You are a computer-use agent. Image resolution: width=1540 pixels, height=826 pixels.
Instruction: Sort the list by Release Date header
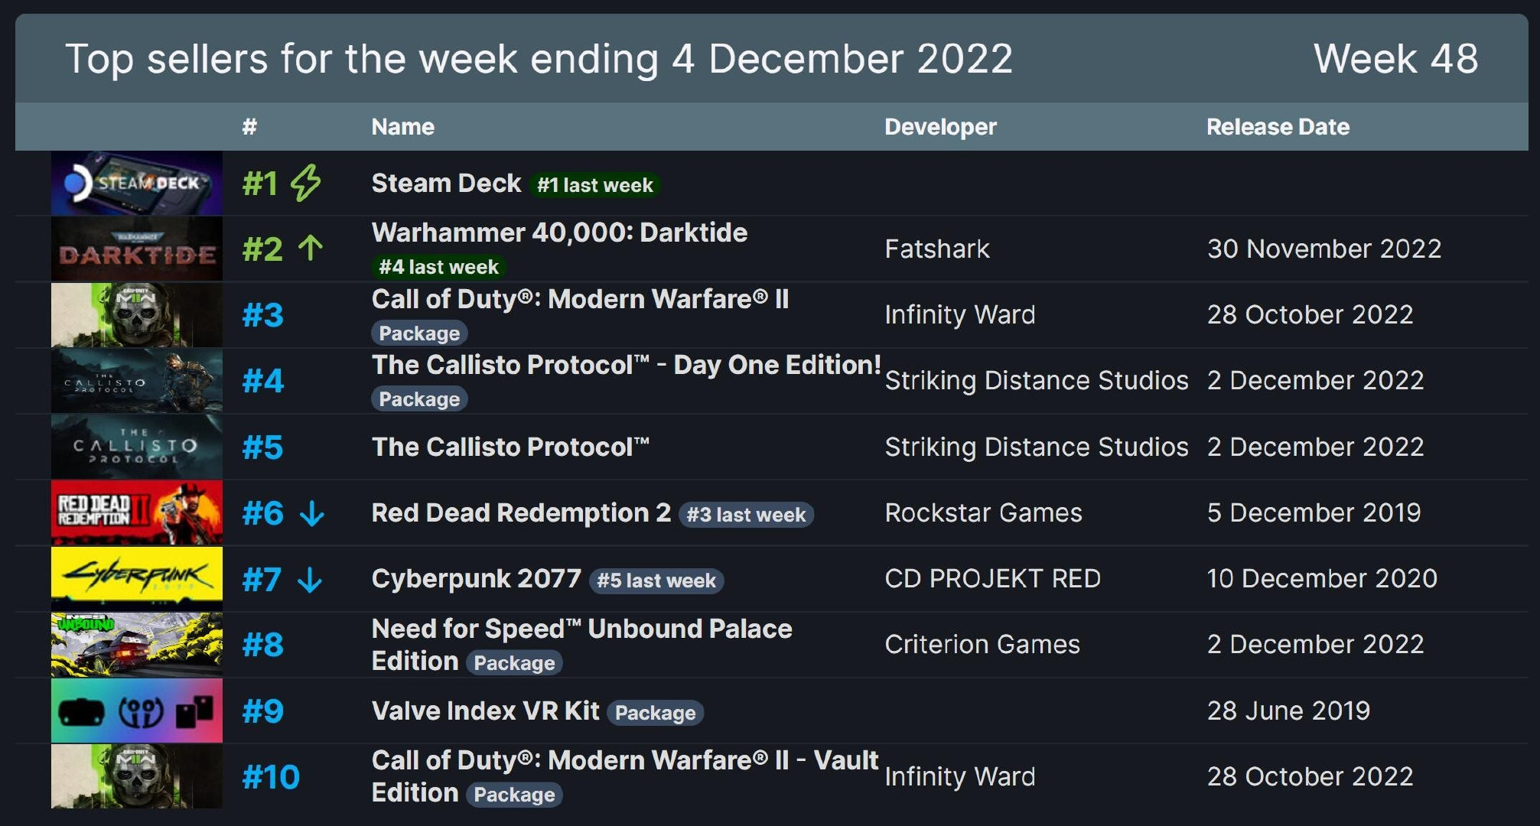click(1277, 126)
